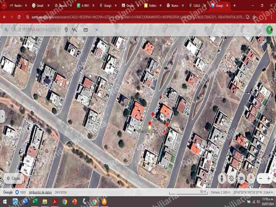Screen dimensions: 276x207
Task: Click the rotation reset icon beside 3D
Action: coord(231,179)
